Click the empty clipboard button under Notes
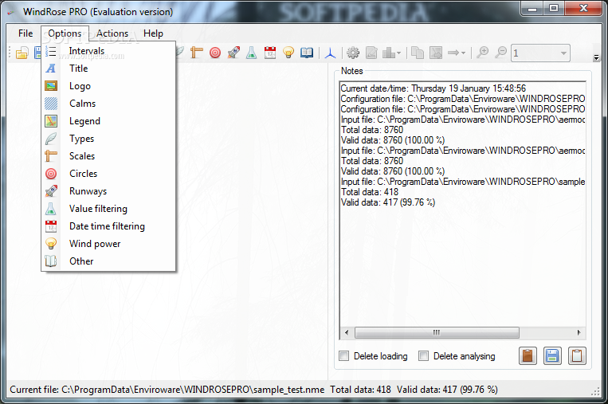This screenshot has height=404, width=608. [x=577, y=356]
